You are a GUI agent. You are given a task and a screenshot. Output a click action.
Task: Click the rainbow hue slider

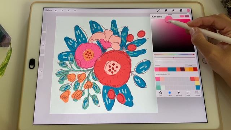(x=174, y=55)
